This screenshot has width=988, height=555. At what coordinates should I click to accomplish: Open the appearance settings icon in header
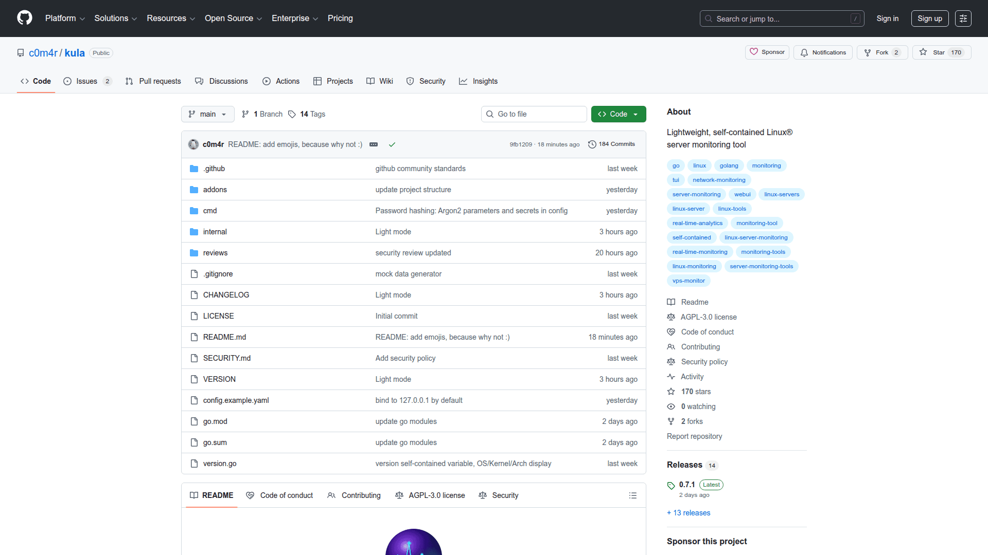[963, 18]
